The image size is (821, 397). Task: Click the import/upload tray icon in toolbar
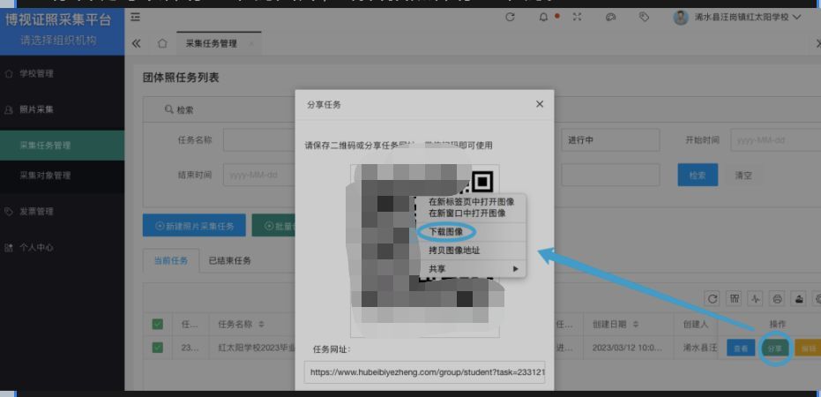800,298
